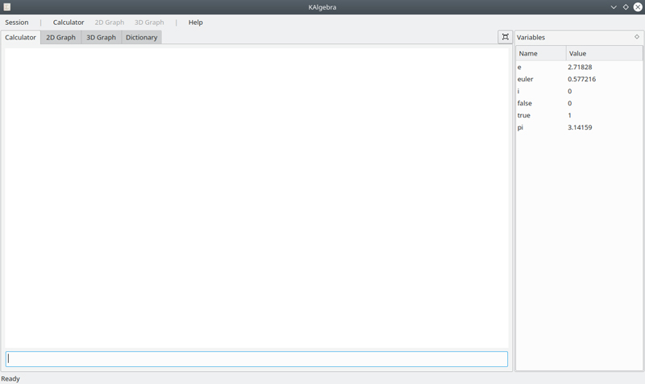The height and width of the screenshot is (384, 645).
Task: Select the true variable row
Action: point(524,115)
